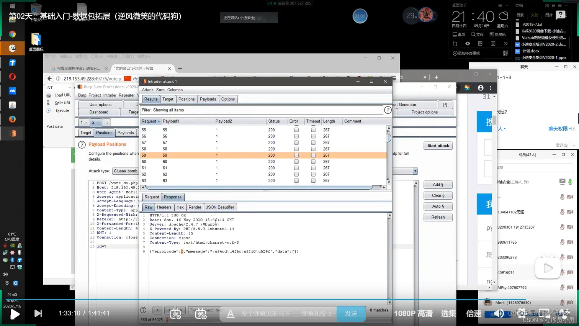
Task: Click the results table horizontal scrollbar
Action: [259, 187]
